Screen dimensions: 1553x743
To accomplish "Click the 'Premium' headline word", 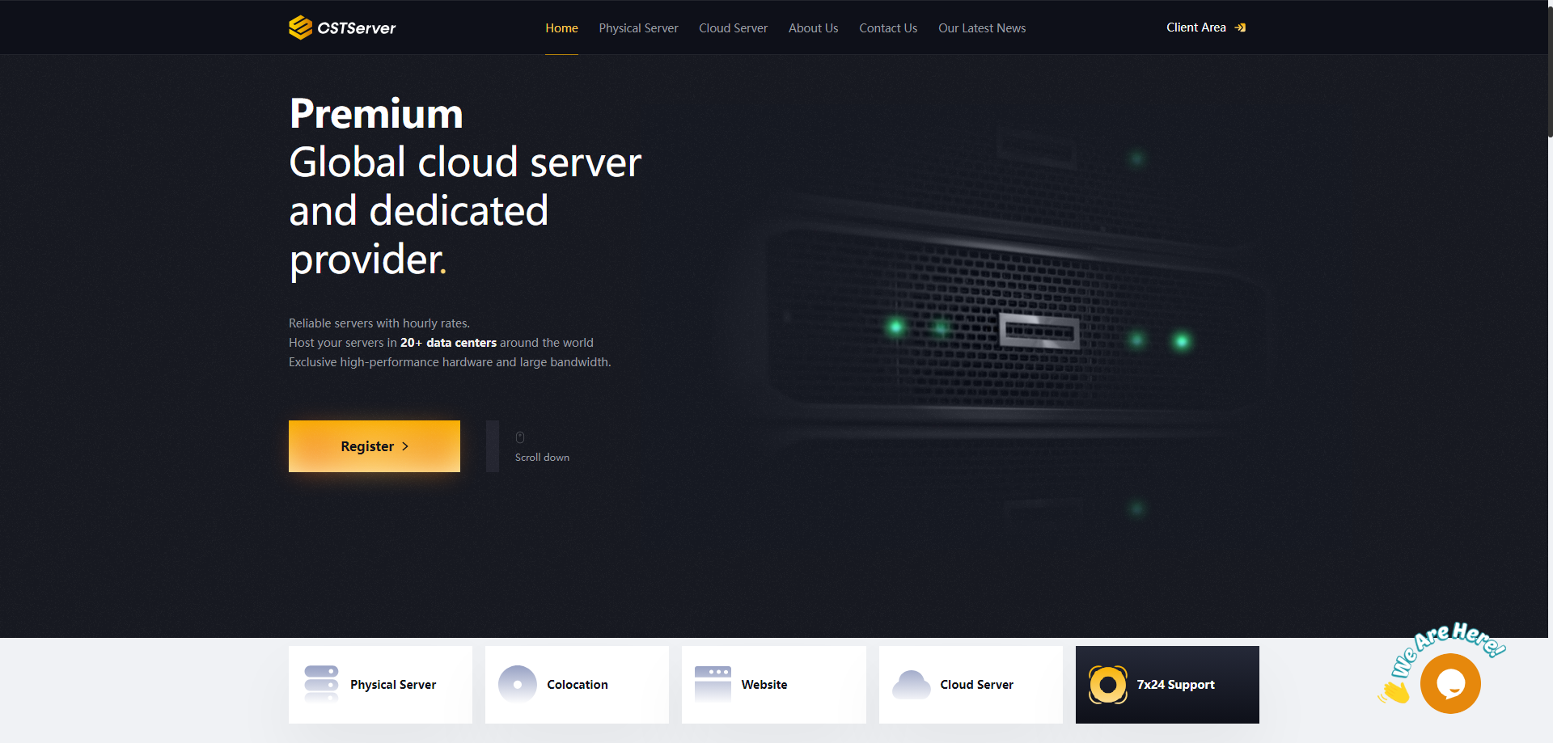I will (x=376, y=113).
